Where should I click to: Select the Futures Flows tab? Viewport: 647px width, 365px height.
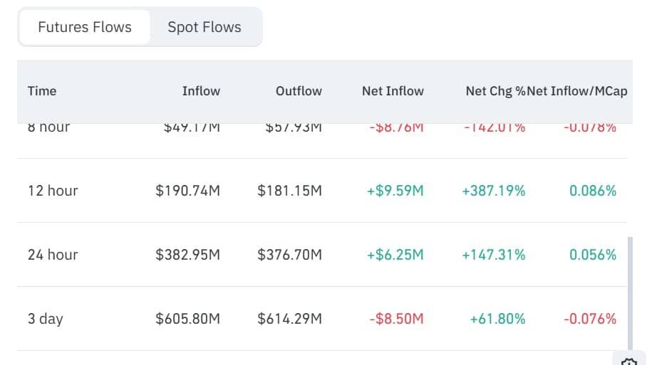(85, 27)
